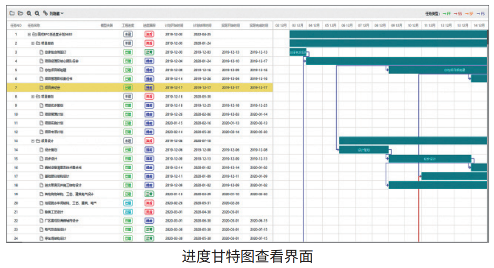Collapse the group in row 2
This screenshot has height=268, width=494.
pos(33,43)
